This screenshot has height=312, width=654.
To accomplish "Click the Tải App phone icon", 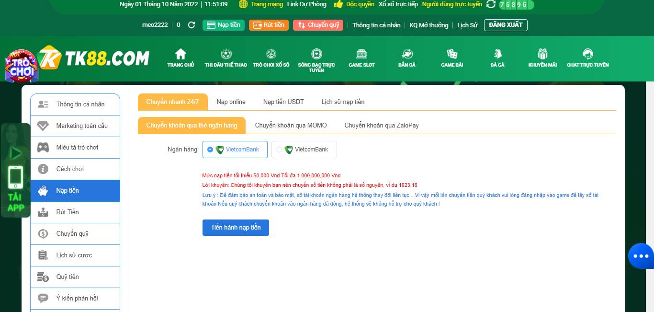I will click(15, 178).
